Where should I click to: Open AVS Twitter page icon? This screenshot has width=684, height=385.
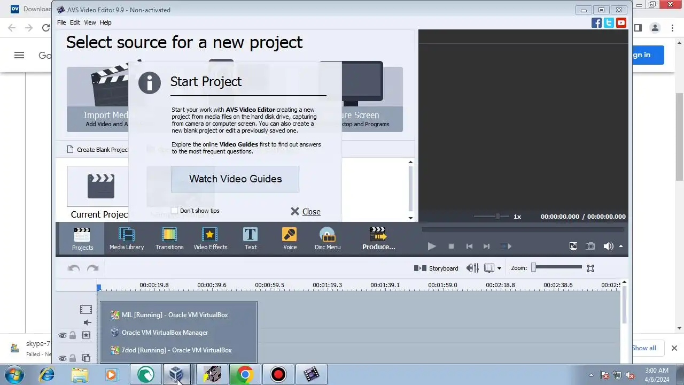(x=609, y=22)
